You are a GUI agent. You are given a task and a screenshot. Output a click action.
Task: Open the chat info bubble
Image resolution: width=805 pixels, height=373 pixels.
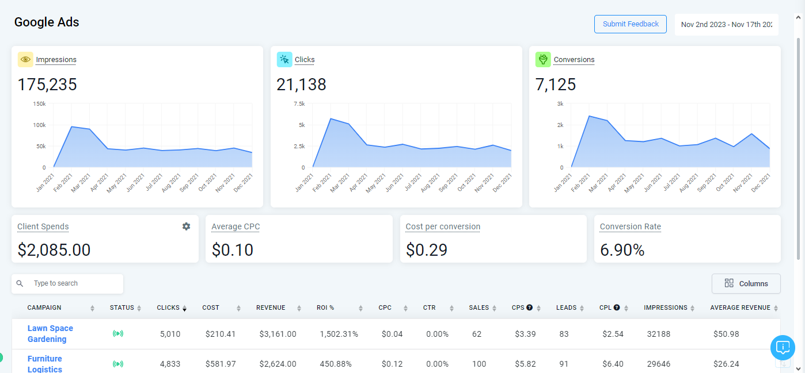(x=783, y=347)
